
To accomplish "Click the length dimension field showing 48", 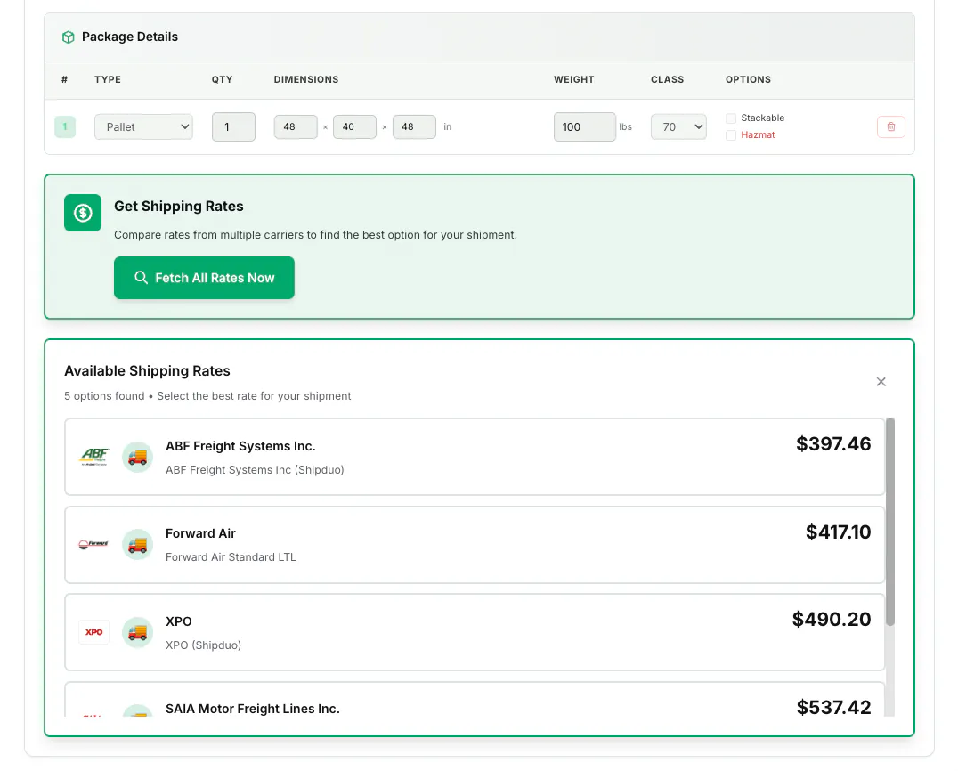I will [x=296, y=127].
